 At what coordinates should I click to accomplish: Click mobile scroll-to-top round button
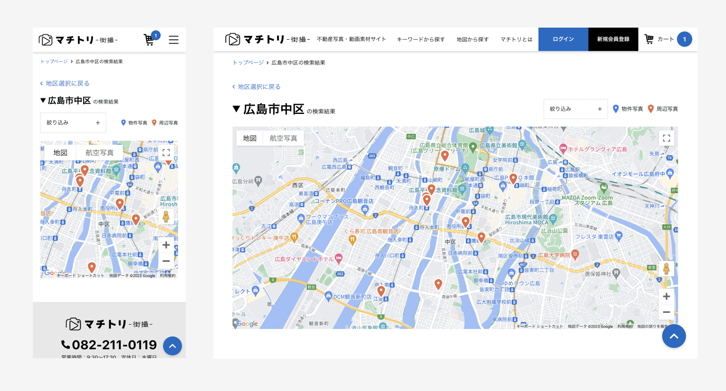(172, 346)
